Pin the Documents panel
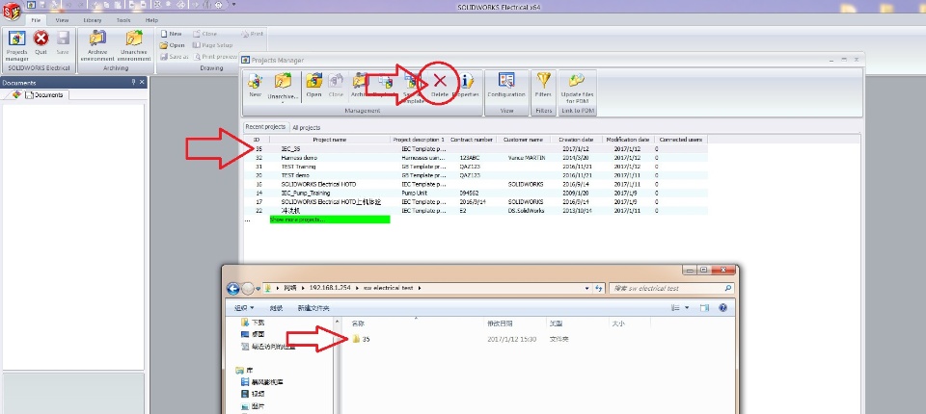The image size is (926, 414). pyautogui.click(x=133, y=83)
